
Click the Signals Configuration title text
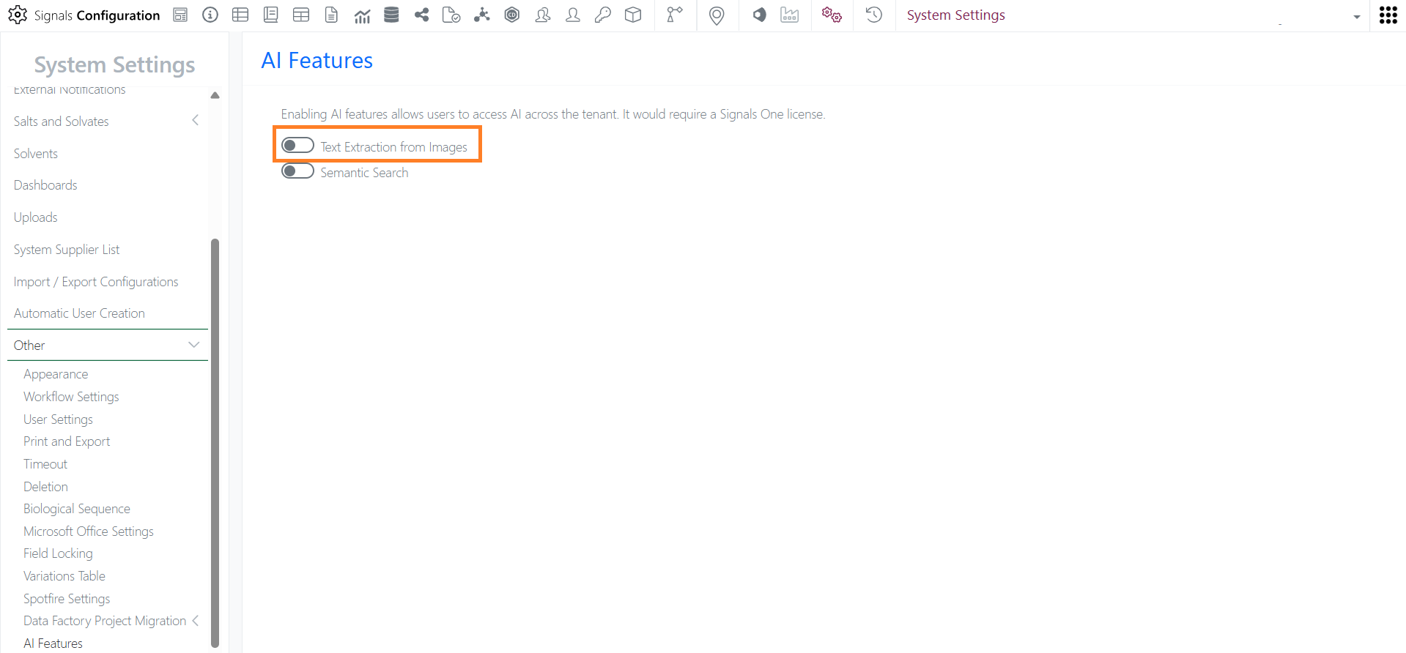pos(97,15)
